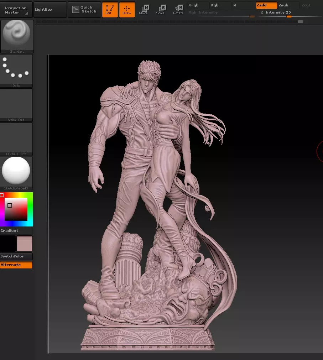Select the Move tool
The width and height of the screenshot is (323, 360).
click(x=144, y=10)
